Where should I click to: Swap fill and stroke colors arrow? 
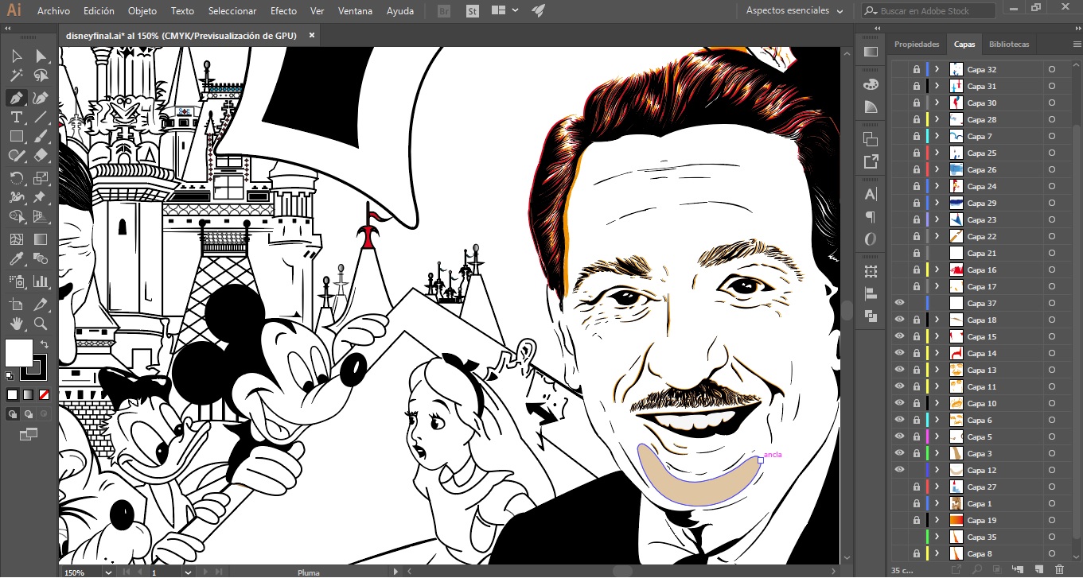(x=45, y=344)
